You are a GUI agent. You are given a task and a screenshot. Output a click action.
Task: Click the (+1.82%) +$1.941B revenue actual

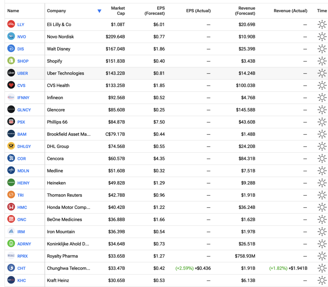click(288, 268)
